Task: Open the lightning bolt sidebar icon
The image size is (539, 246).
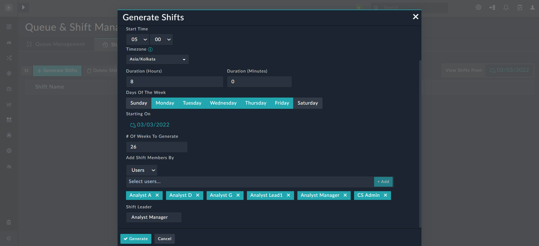Action: tap(9, 73)
